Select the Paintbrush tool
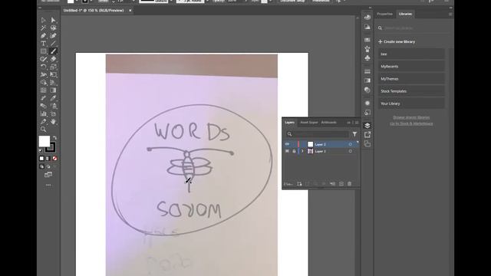 (x=53, y=51)
